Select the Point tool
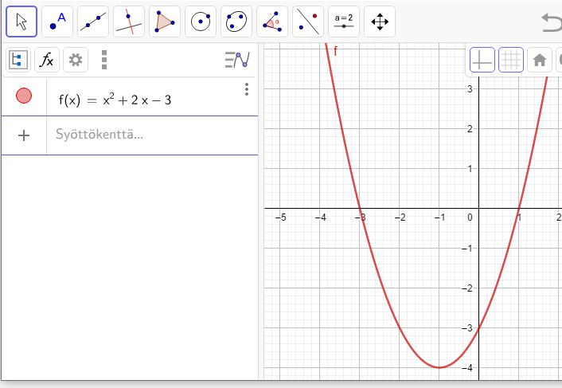 (x=57, y=22)
